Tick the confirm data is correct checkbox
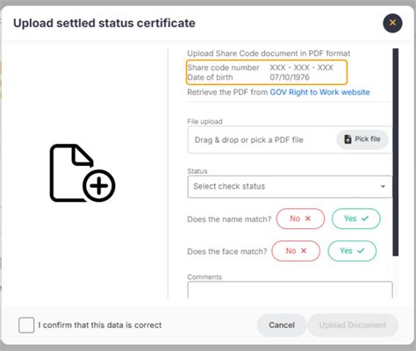The image size is (416, 351). coord(26,325)
